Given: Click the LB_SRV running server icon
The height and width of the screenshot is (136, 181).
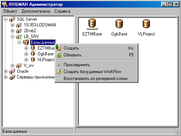Looking at the screenshot, I should coord(19,37).
